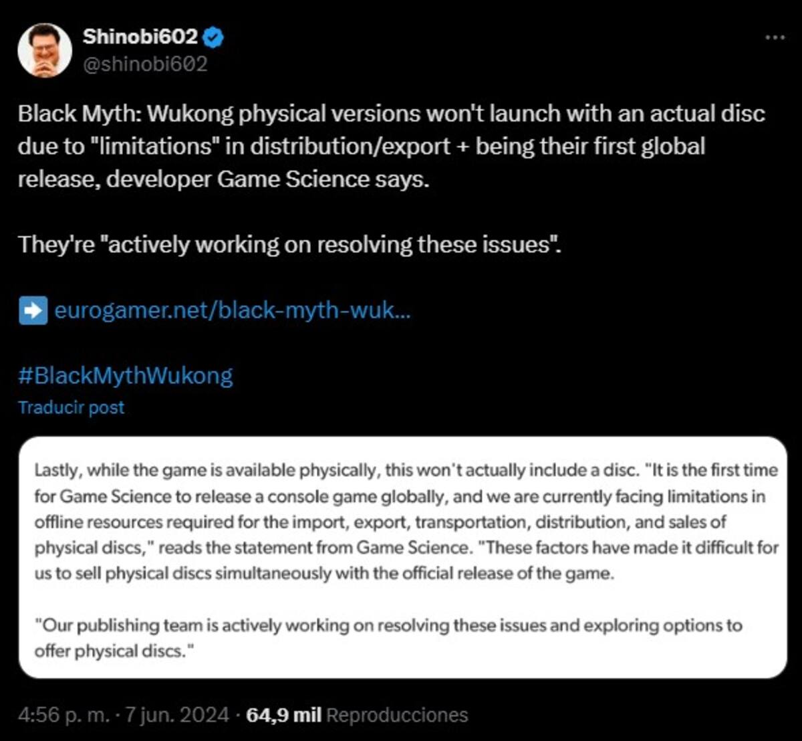Open the three-dot more options menu
Image resolution: width=802 pixels, height=741 pixels.
pyautogui.click(x=775, y=37)
